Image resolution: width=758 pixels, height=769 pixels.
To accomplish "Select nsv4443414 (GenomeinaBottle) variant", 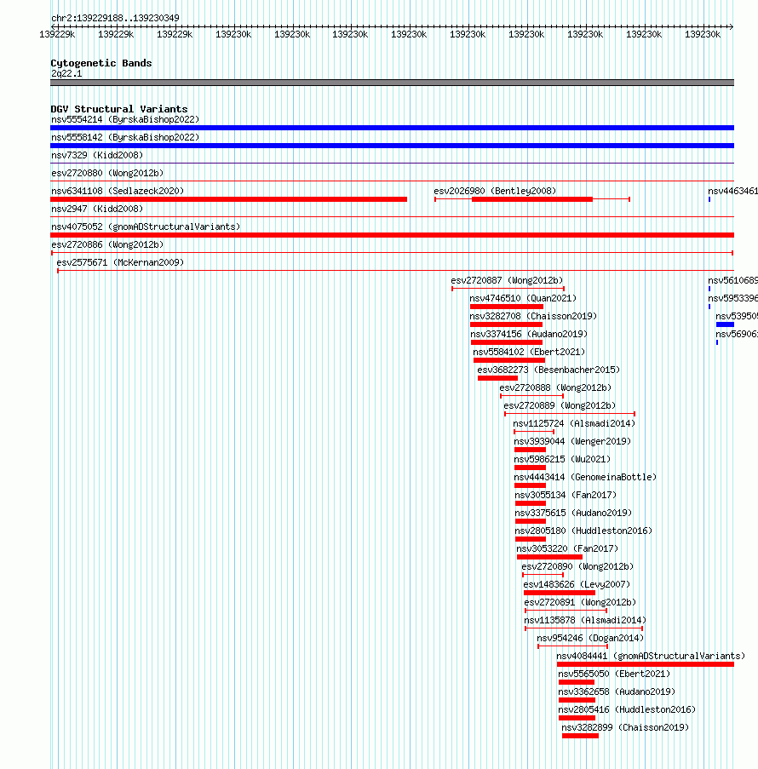I will 585,478.
